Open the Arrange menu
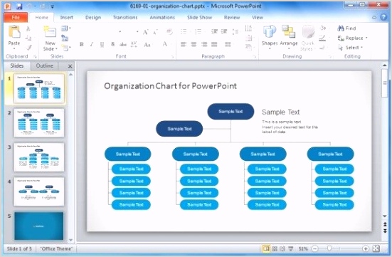Viewport: 392px width, 257px height. [x=289, y=36]
